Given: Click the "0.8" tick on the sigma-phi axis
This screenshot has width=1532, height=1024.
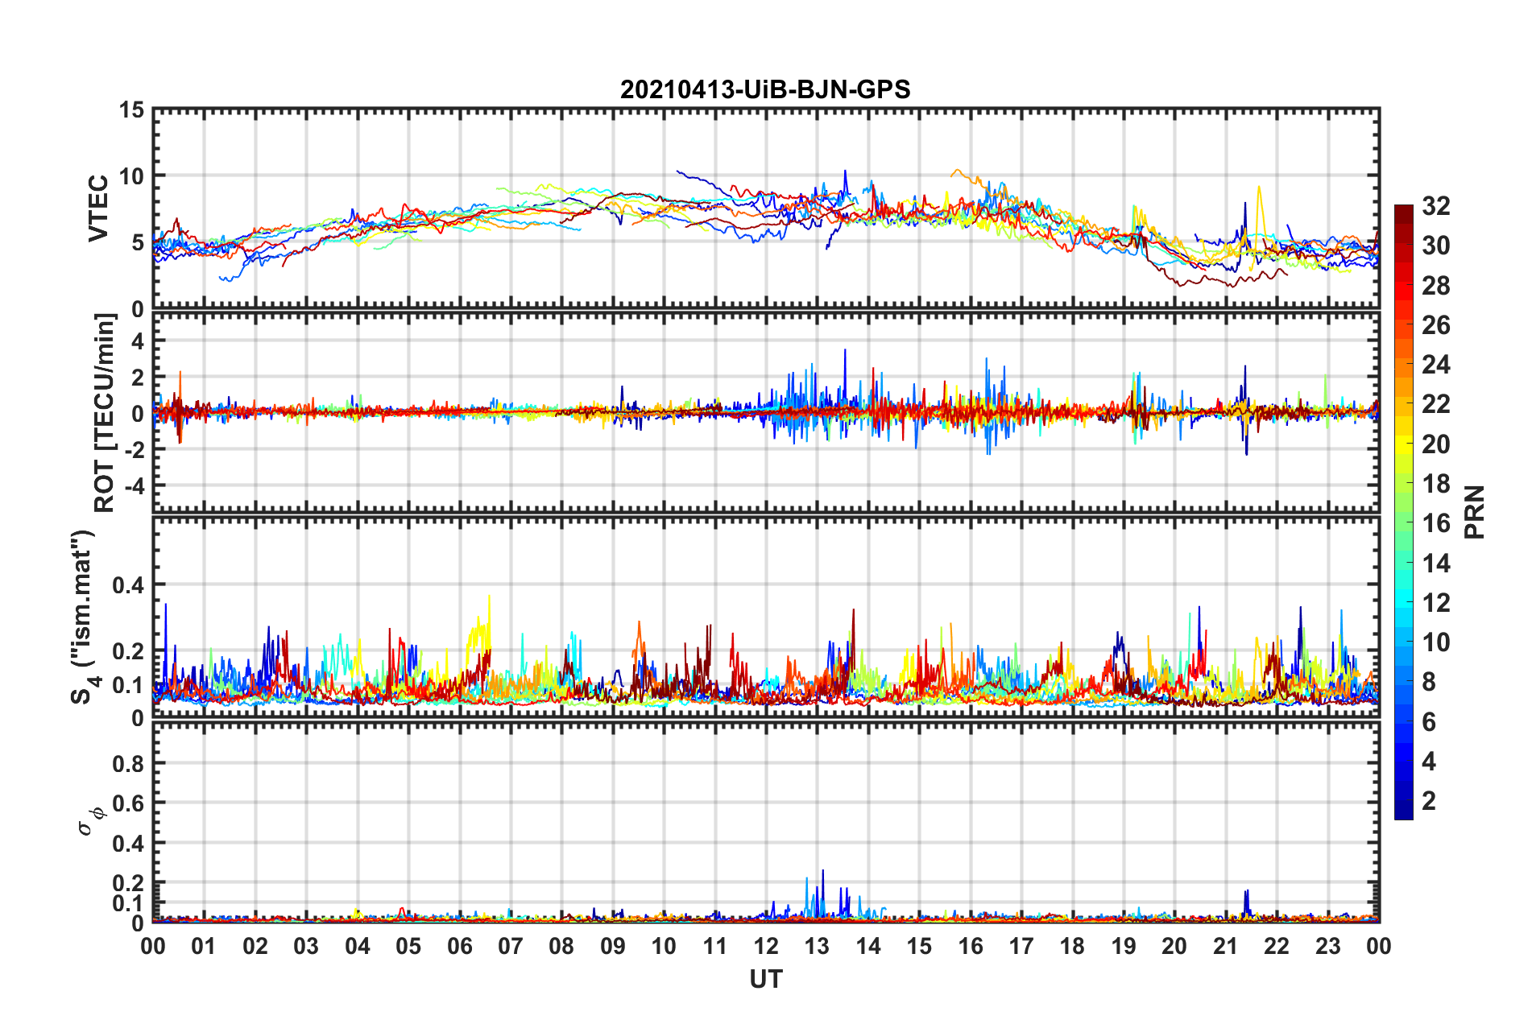Looking at the screenshot, I should (x=129, y=763).
